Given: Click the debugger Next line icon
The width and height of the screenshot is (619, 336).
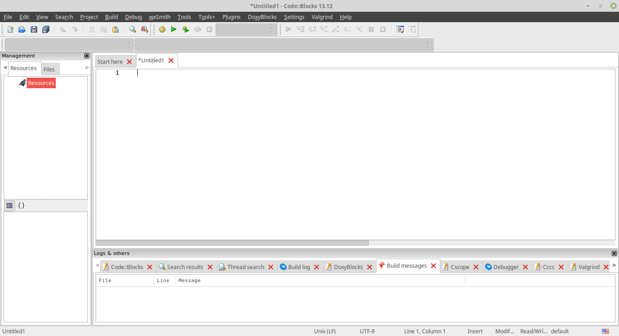Looking at the screenshot, I should tap(312, 29).
